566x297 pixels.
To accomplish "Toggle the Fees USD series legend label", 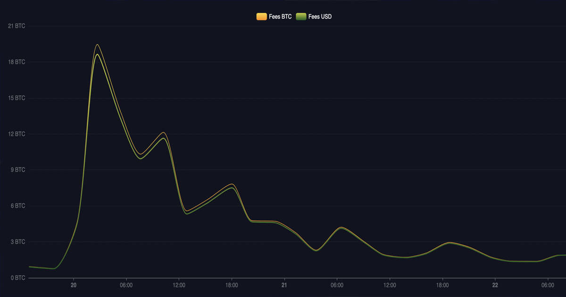I will point(320,16).
